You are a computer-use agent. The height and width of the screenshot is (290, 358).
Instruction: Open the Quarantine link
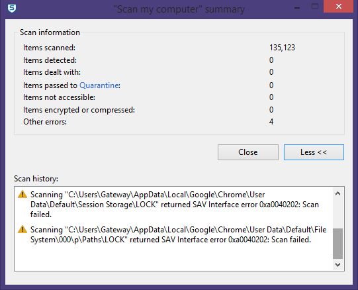pos(99,85)
